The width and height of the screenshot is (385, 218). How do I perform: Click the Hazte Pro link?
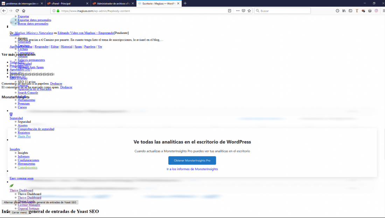point(24,136)
